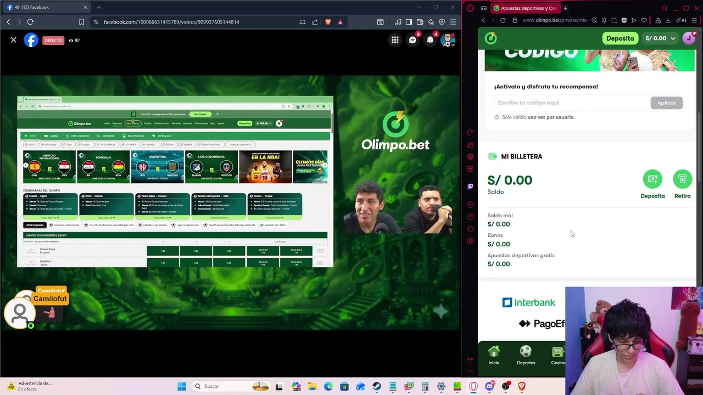Open the Deportes bottom tab
Viewport: 703px width, 395px height.
(526, 356)
